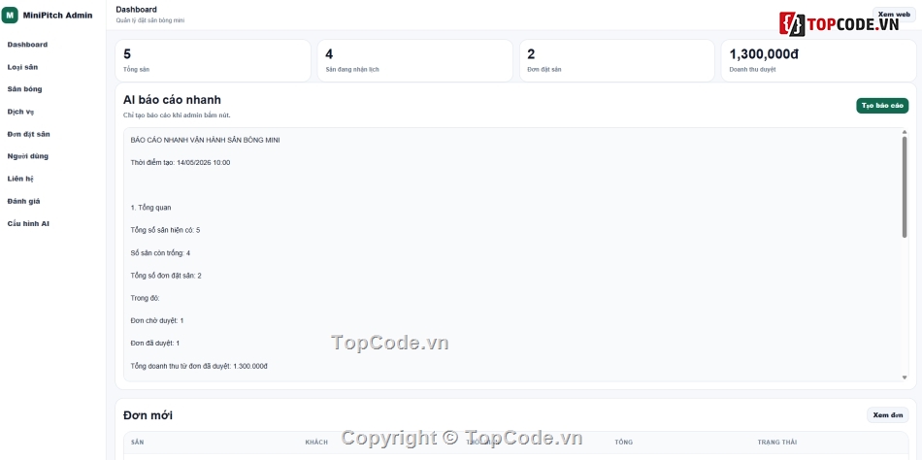922x460 pixels.
Task: Click the line 'Thời điểm tạo: 14/05/2026 10:00'
Action: (x=181, y=163)
